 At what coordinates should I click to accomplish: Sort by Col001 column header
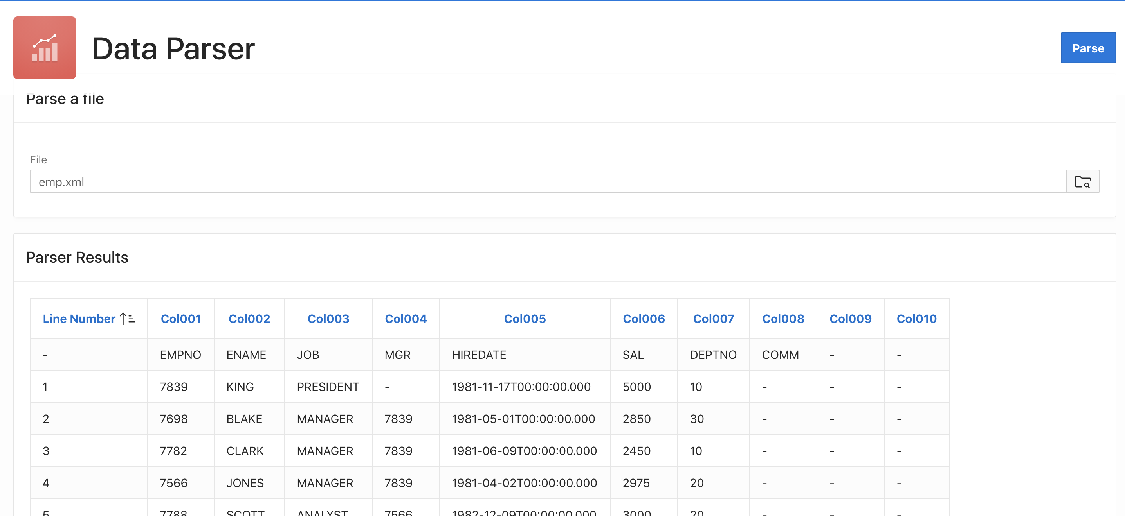(x=180, y=319)
